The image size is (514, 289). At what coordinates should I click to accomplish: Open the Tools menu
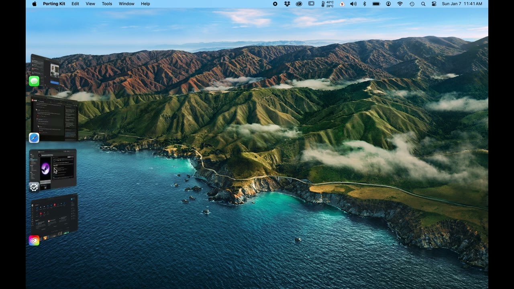[x=107, y=4]
